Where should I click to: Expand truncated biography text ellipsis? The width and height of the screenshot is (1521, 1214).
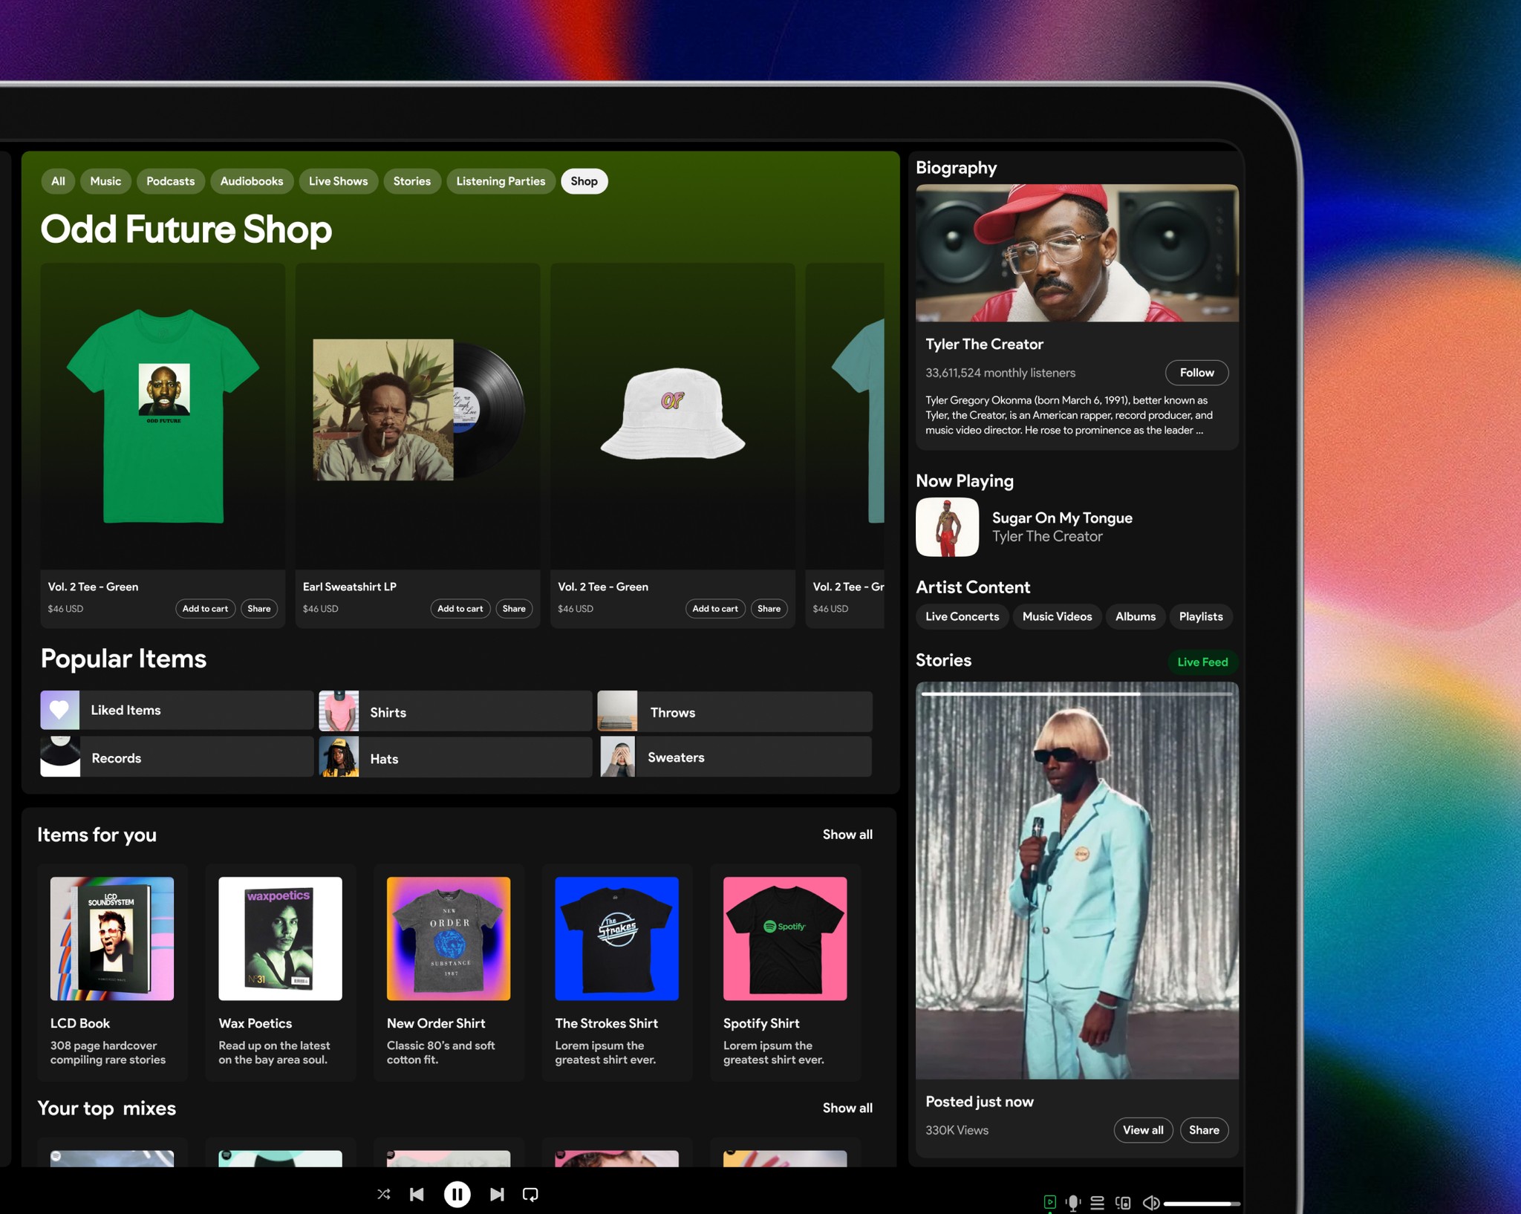tap(1199, 431)
